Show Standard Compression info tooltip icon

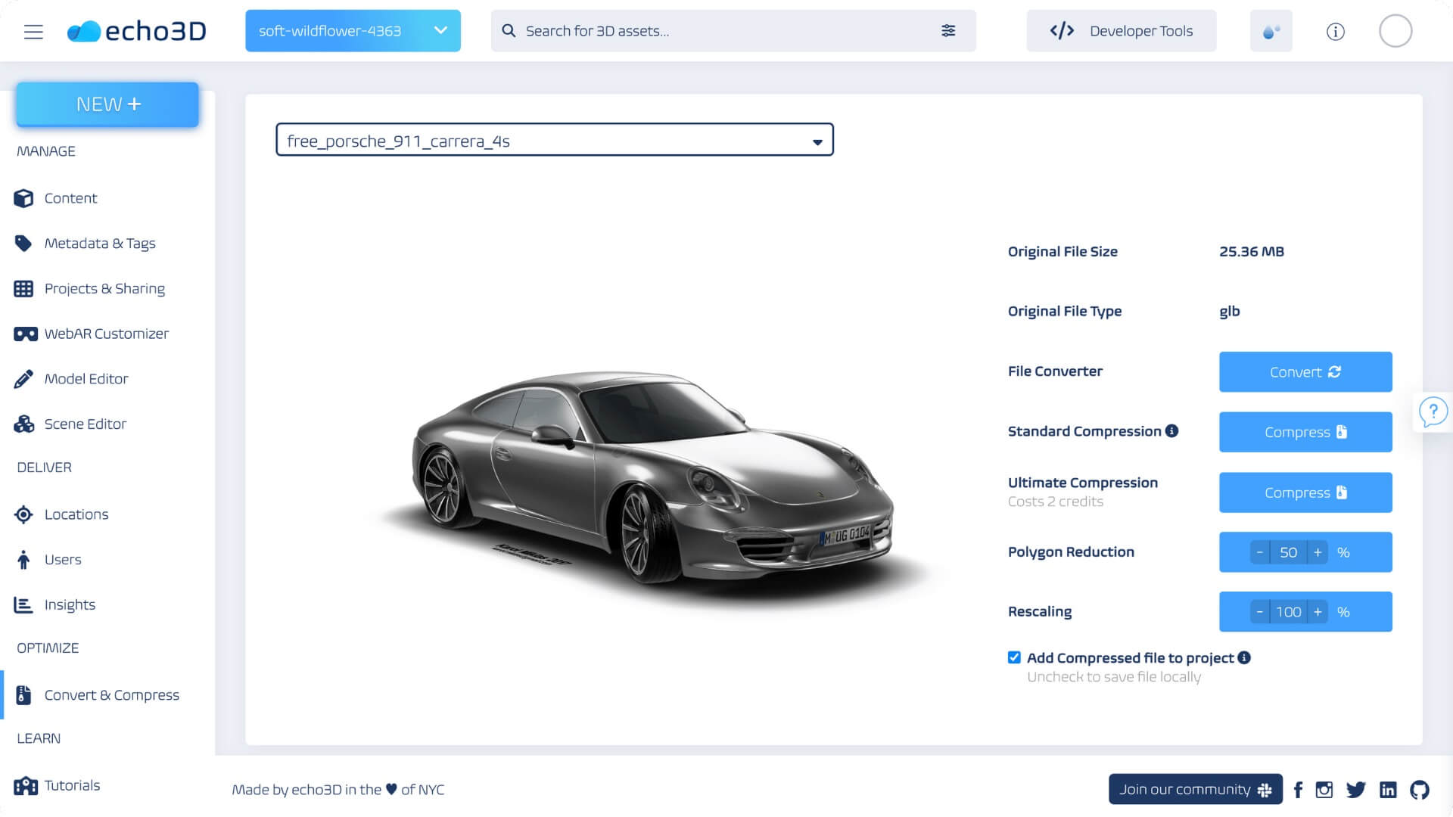coord(1171,431)
